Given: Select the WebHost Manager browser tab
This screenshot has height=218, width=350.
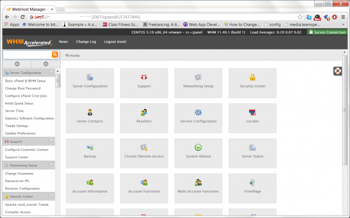Looking at the screenshot, I should pyautogui.click(x=29, y=9).
